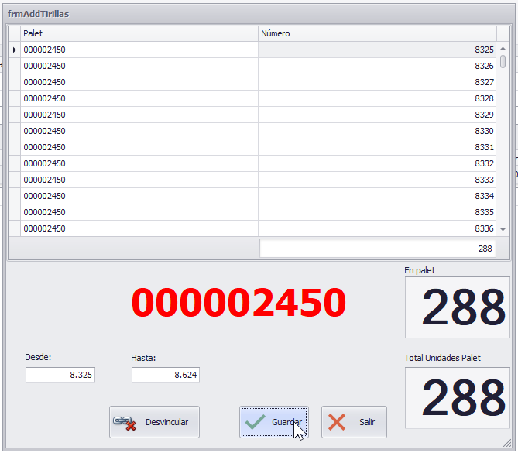Click the row header of row 8329

[x=14, y=115]
